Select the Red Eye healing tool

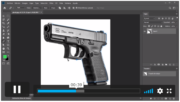coord(4,27)
